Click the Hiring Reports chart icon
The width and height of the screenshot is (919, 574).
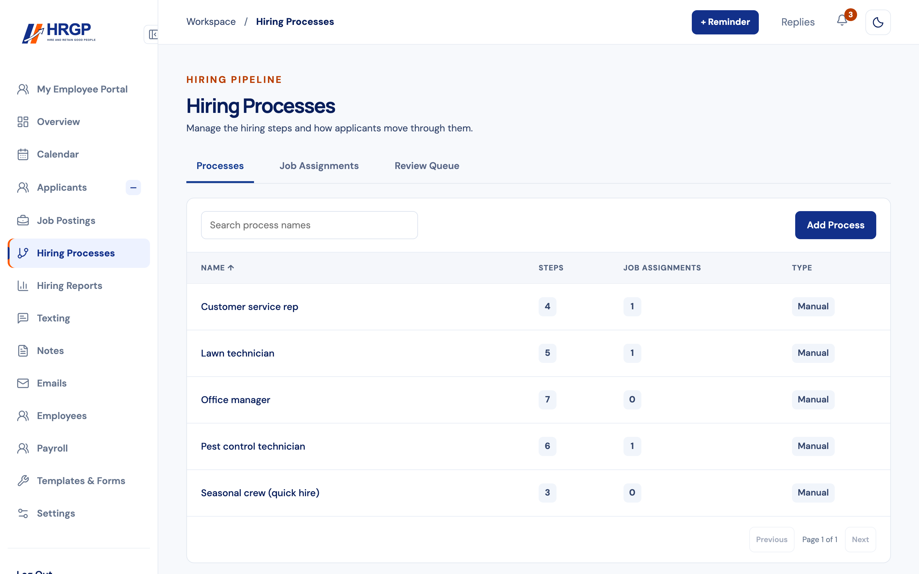23,285
